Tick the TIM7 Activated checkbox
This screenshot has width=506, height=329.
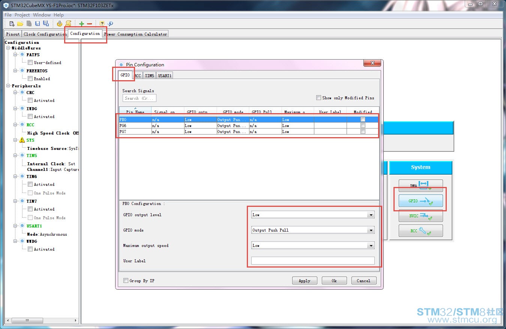click(30, 209)
